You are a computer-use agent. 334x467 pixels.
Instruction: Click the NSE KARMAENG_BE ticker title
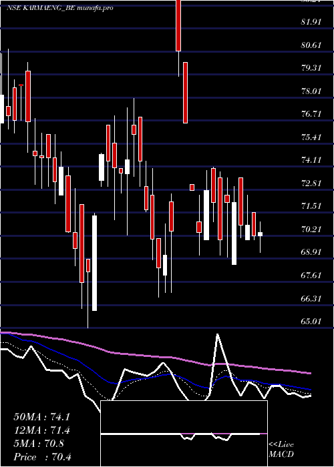pos(60,8)
